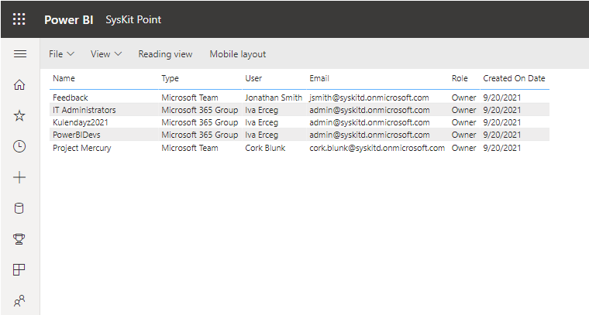Select Iva Erceg in PowerBIDevs row

click(x=262, y=135)
